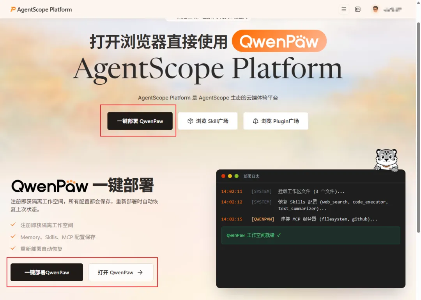Click the bell icon in Plugin广场 button
This screenshot has height=300, width=421.
(x=256, y=121)
